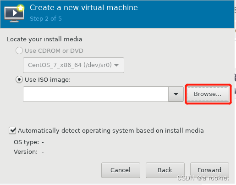The width and height of the screenshot is (236, 185).
Task: Click the 'Step 2 of 5' subtitle
Action: (46, 19)
